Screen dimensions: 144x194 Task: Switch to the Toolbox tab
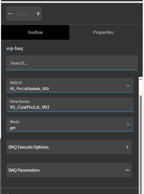coord(35,32)
